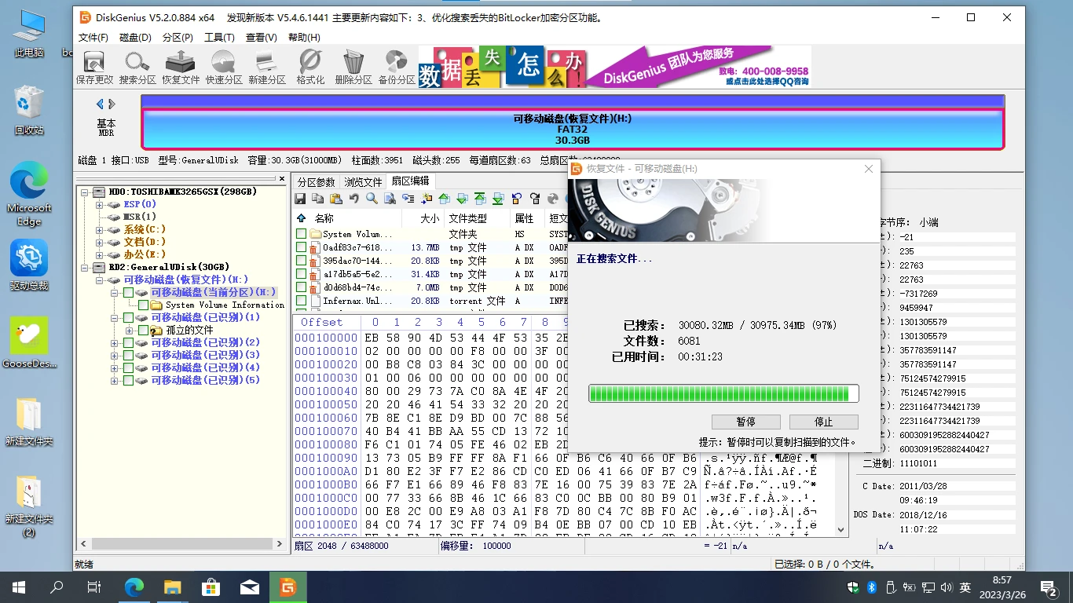Expand the 可移动磁盘(已识别)(2) node

(x=115, y=343)
